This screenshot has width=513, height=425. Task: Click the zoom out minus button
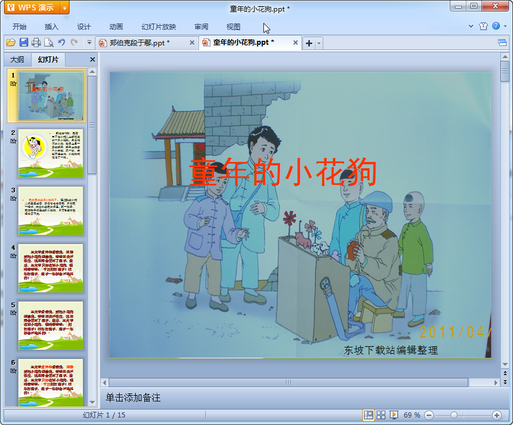coord(428,415)
